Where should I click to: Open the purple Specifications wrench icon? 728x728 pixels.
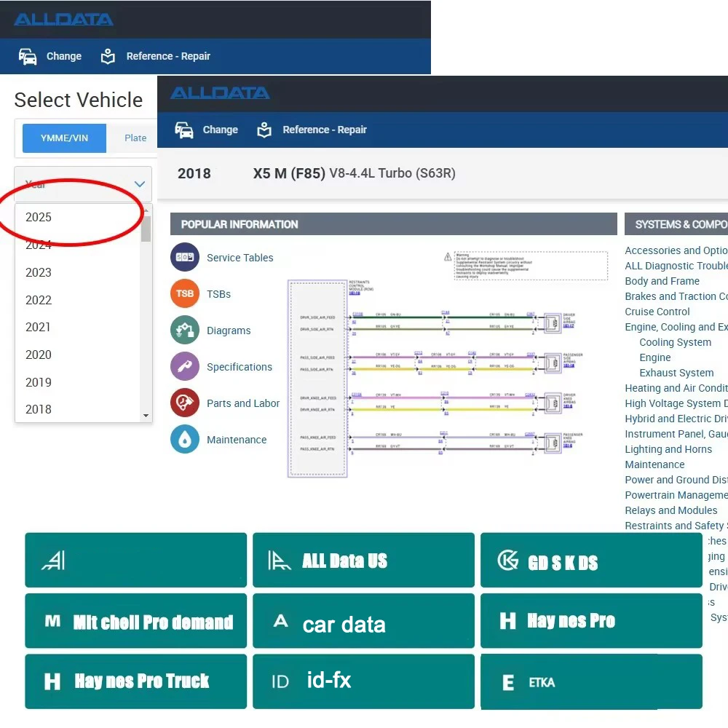tap(185, 366)
